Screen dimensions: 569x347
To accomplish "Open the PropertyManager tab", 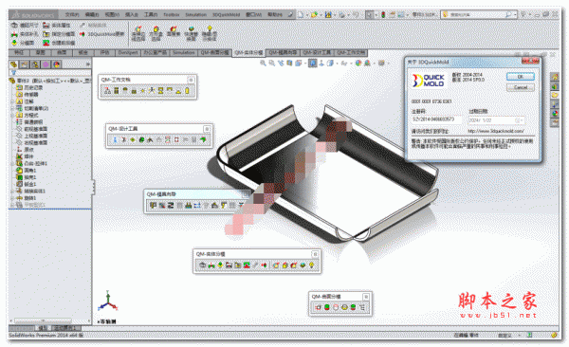I will click(x=25, y=64).
